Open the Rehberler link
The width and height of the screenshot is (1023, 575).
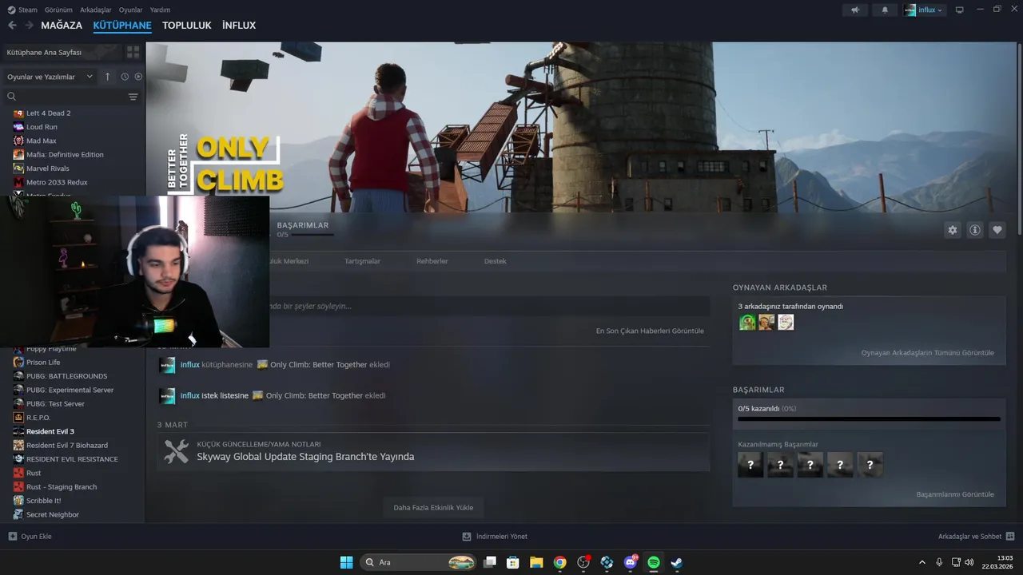click(x=432, y=261)
